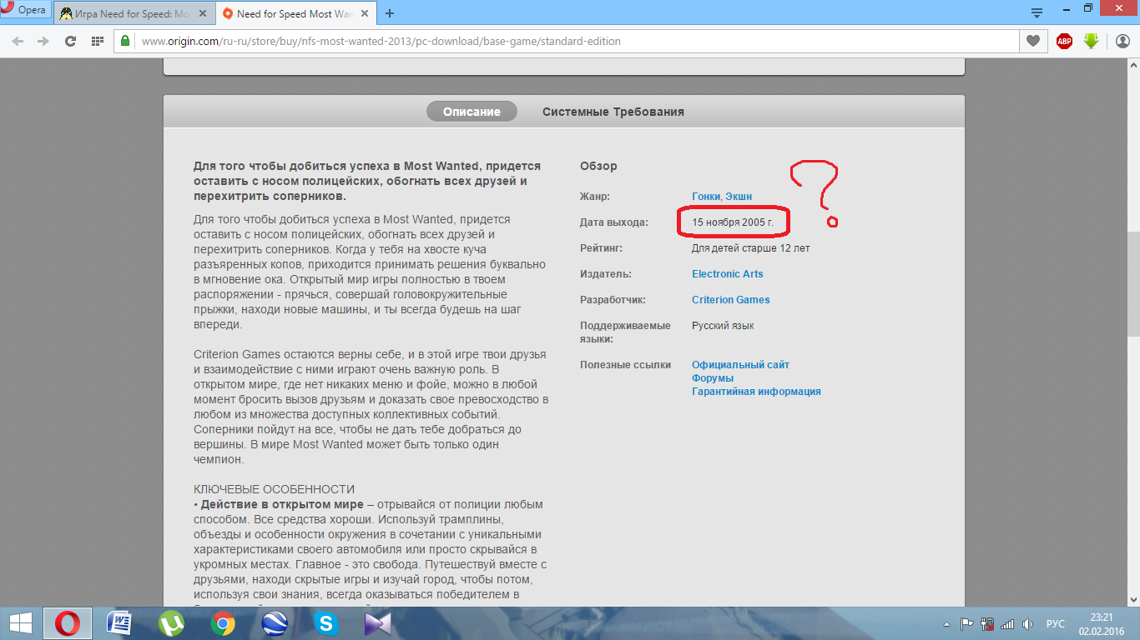The image size is (1140, 640).
Task: Click the scrollbar up arrow
Action: [1133, 65]
